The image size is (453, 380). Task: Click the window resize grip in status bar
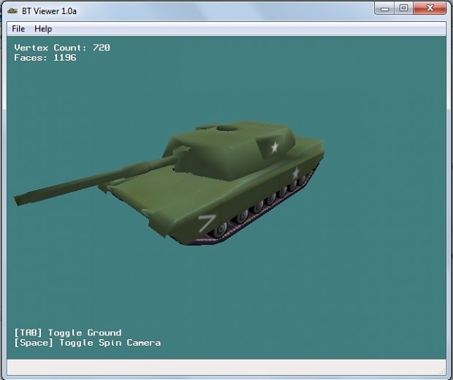(442, 371)
